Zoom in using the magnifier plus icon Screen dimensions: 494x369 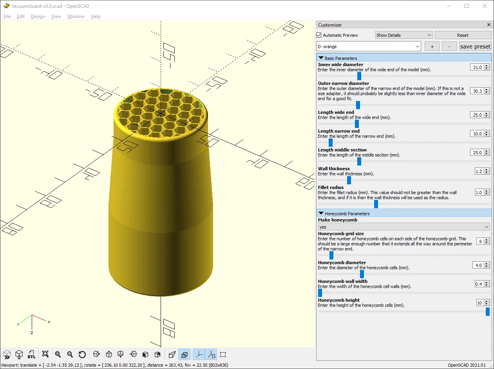pos(58,355)
